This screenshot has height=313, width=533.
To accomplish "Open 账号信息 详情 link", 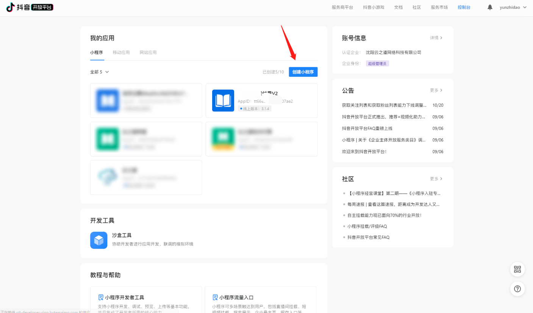I will click(436, 38).
